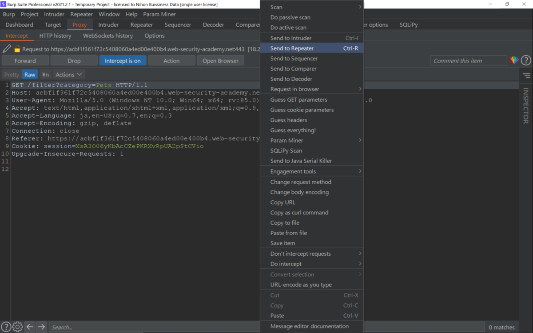This screenshot has width=533, height=333.
Task: Click the Comment this item field
Action: (469, 61)
